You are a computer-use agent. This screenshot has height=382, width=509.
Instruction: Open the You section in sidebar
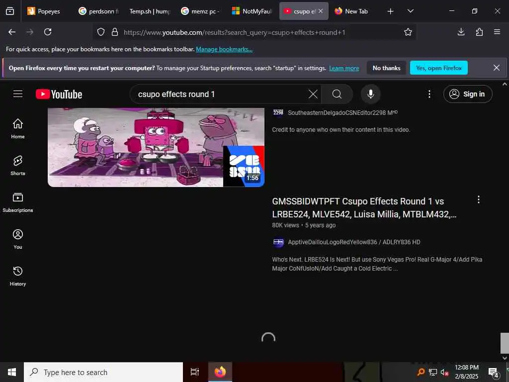[18, 239]
